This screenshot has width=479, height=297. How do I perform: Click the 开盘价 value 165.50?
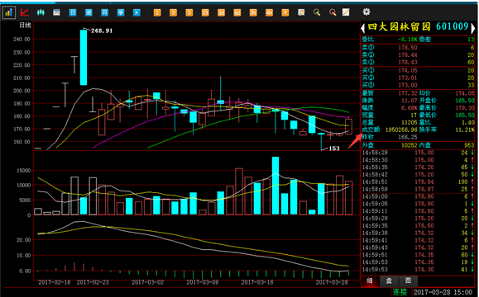(465, 101)
